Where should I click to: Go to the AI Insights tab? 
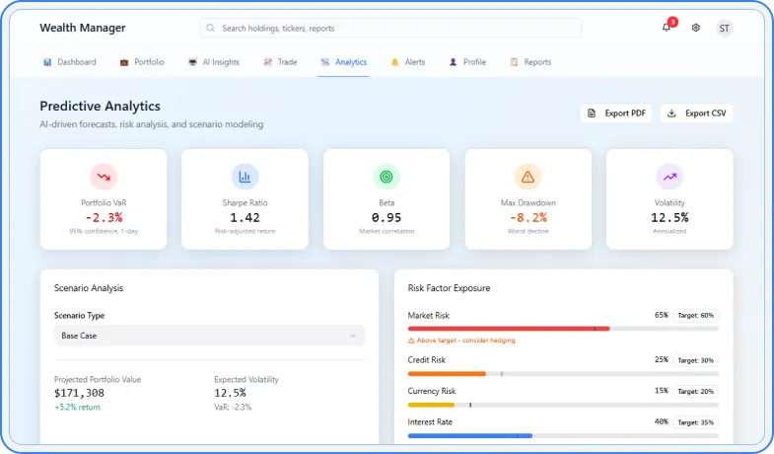click(213, 62)
